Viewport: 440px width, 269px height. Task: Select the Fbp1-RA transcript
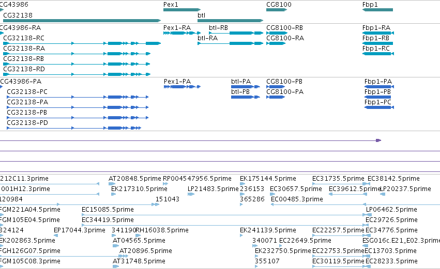(x=376, y=27)
